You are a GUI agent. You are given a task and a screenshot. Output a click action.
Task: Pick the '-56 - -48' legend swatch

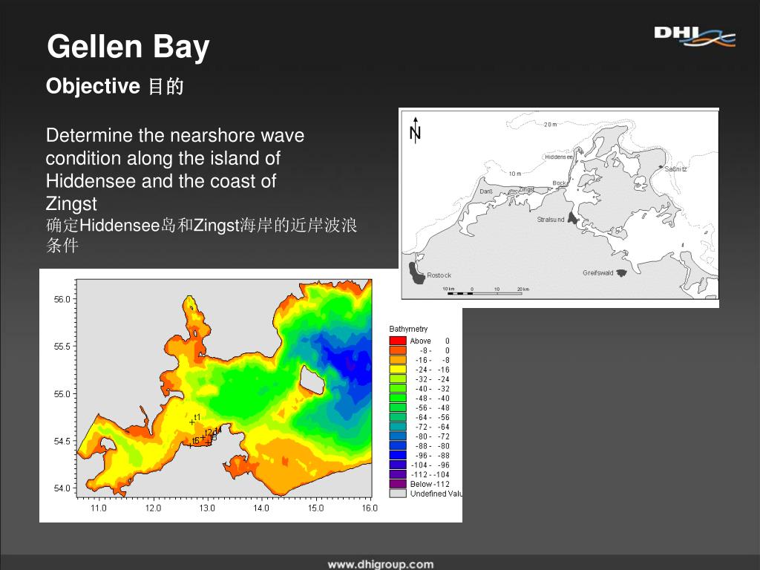398,407
